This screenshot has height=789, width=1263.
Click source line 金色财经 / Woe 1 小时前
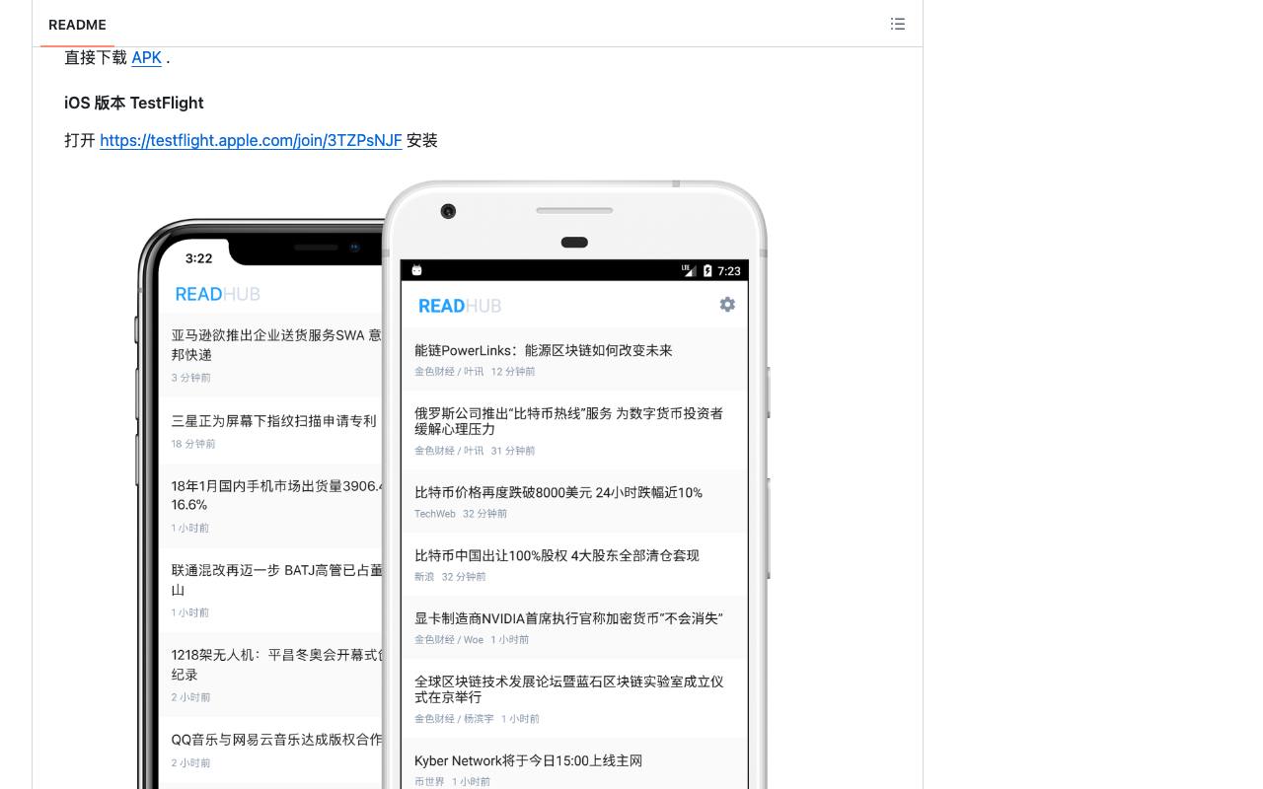point(472,640)
